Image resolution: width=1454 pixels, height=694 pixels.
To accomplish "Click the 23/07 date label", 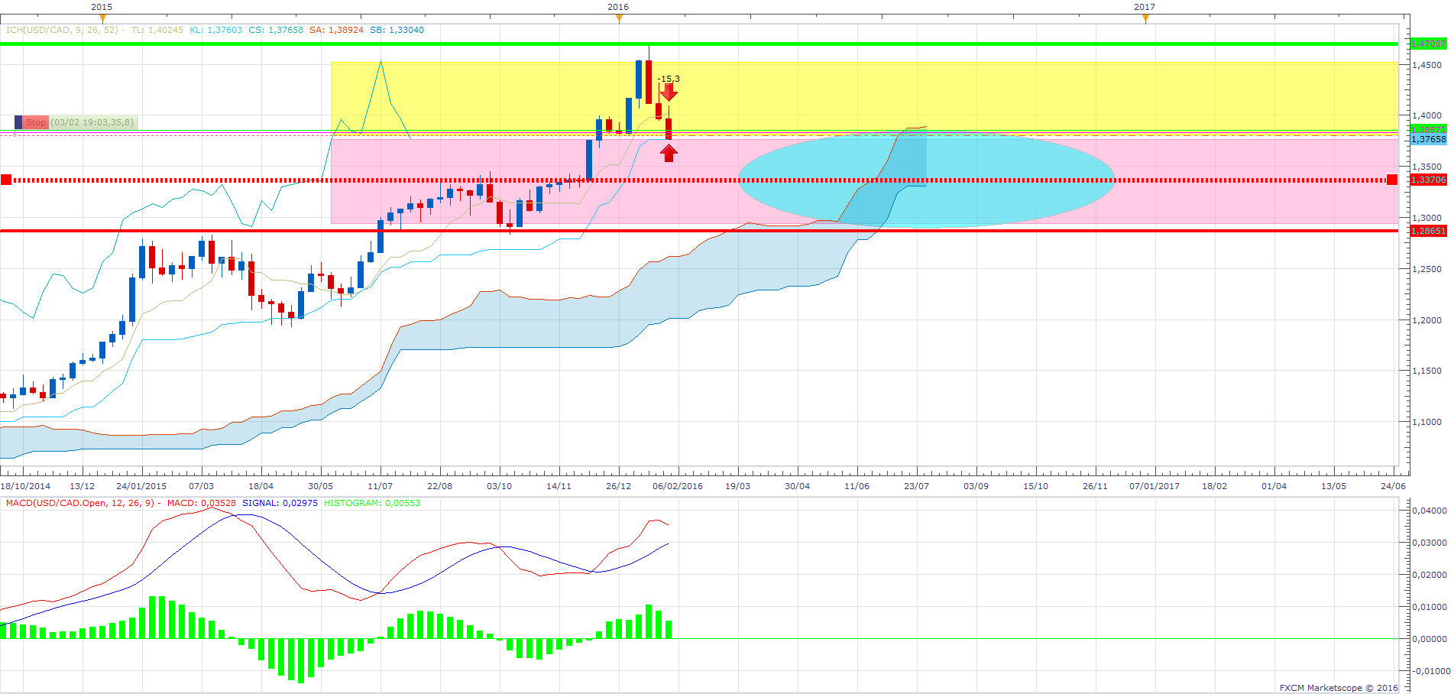I will [916, 486].
